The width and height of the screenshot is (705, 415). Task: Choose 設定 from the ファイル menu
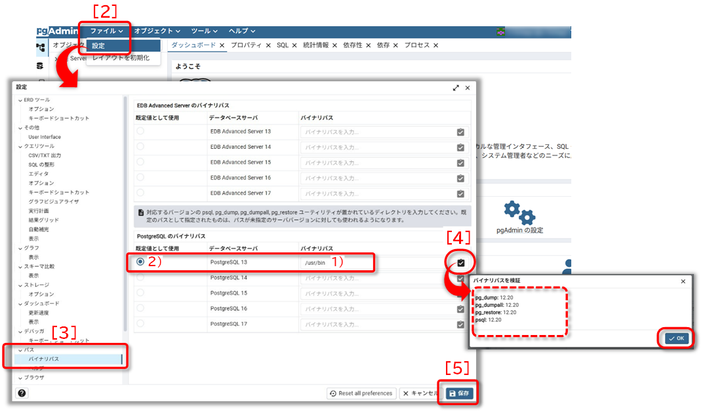98,46
